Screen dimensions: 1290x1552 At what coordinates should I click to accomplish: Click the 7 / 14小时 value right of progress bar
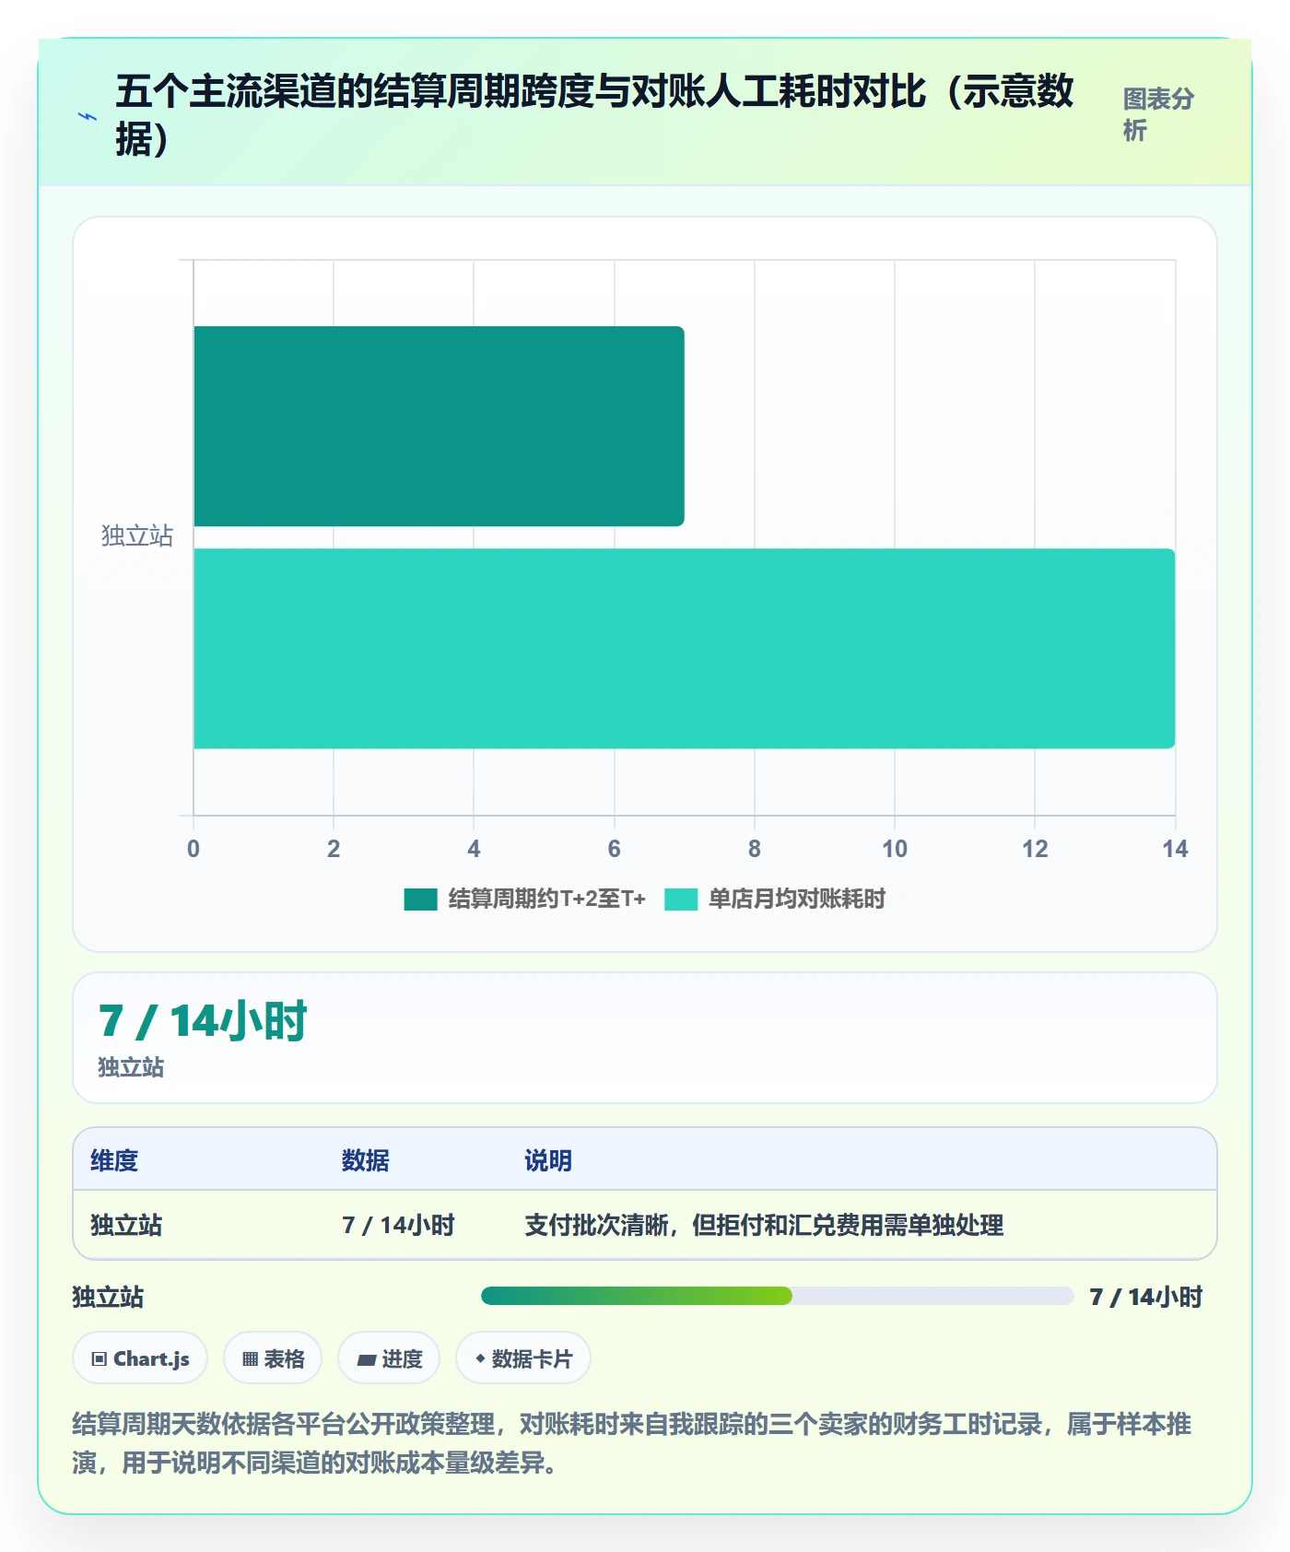(x=1146, y=1297)
